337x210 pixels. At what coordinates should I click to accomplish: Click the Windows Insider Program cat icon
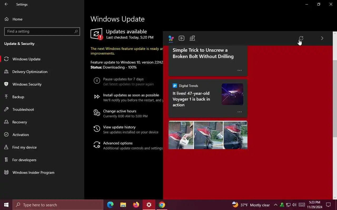7,172
